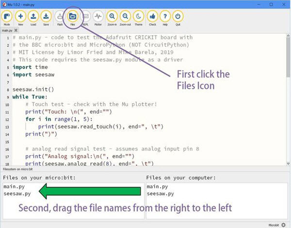Open the settings gear in status bar
Screen dimensions: 291x228
coord(285,224)
